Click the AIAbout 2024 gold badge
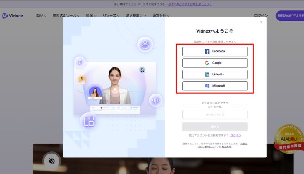Image resolution: width=304 pixels, height=174 pixels. coord(289,139)
